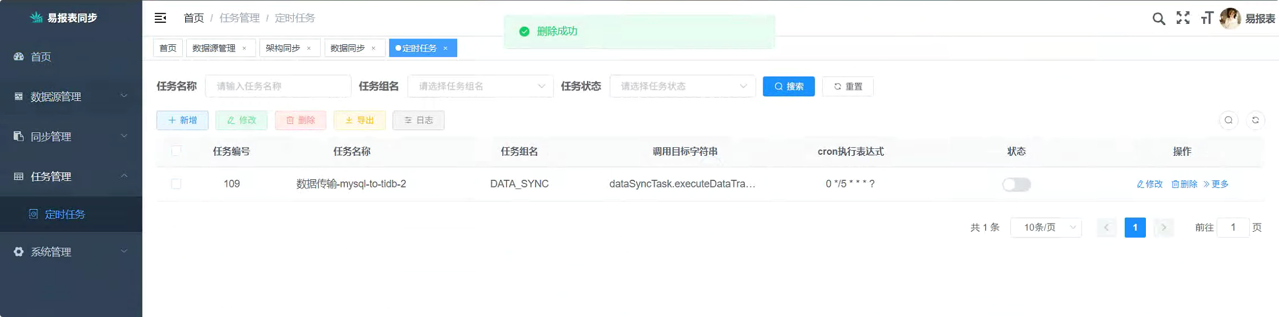This screenshot has height=317, width=1279.
Task: Close the 架构同步 tab
Action: click(x=309, y=48)
